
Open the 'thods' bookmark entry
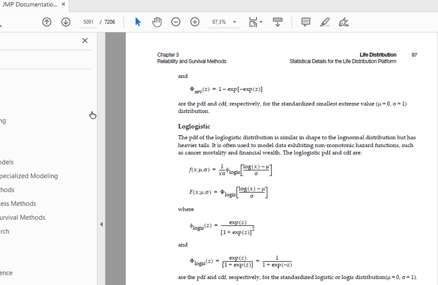click(7, 190)
